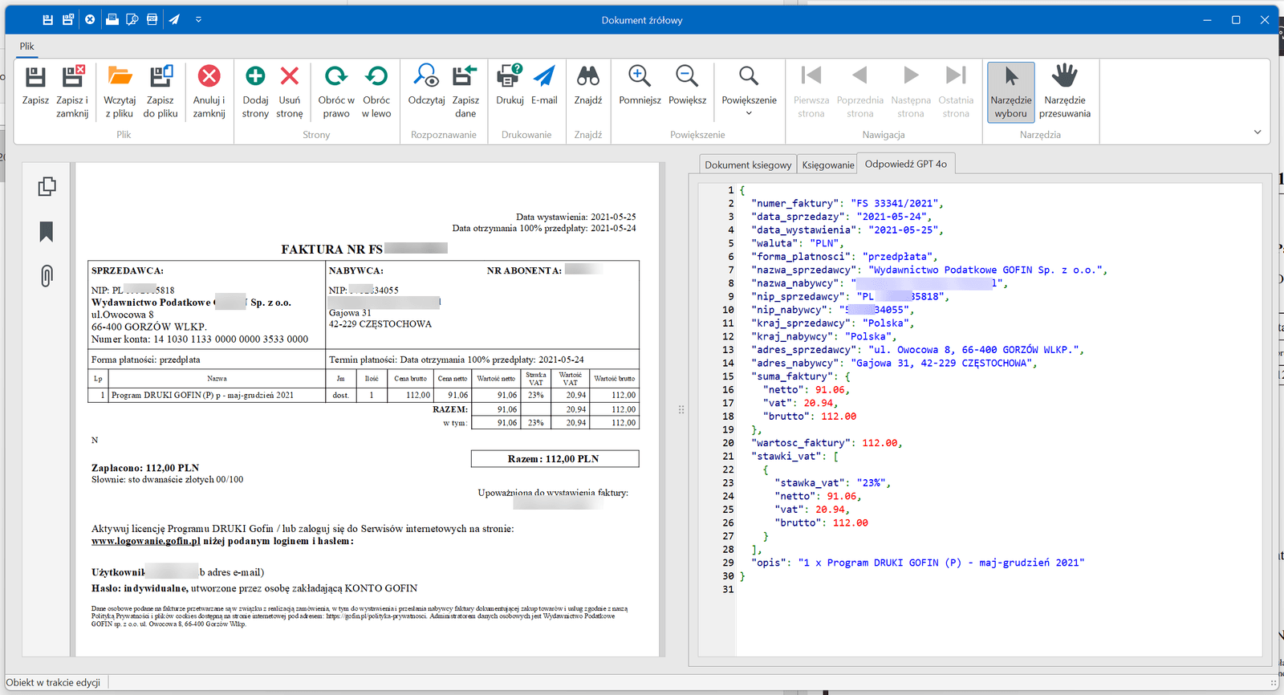The width and height of the screenshot is (1284, 695).
Task: Open the bookmark panel in sidebar
Action: [x=47, y=232]
